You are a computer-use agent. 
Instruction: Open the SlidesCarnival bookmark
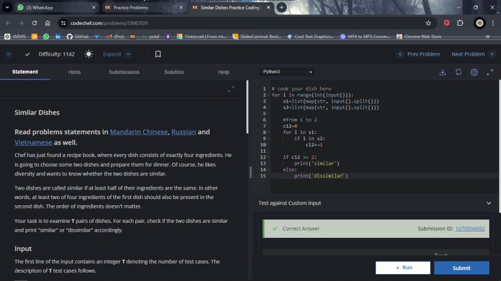point(257,36)
